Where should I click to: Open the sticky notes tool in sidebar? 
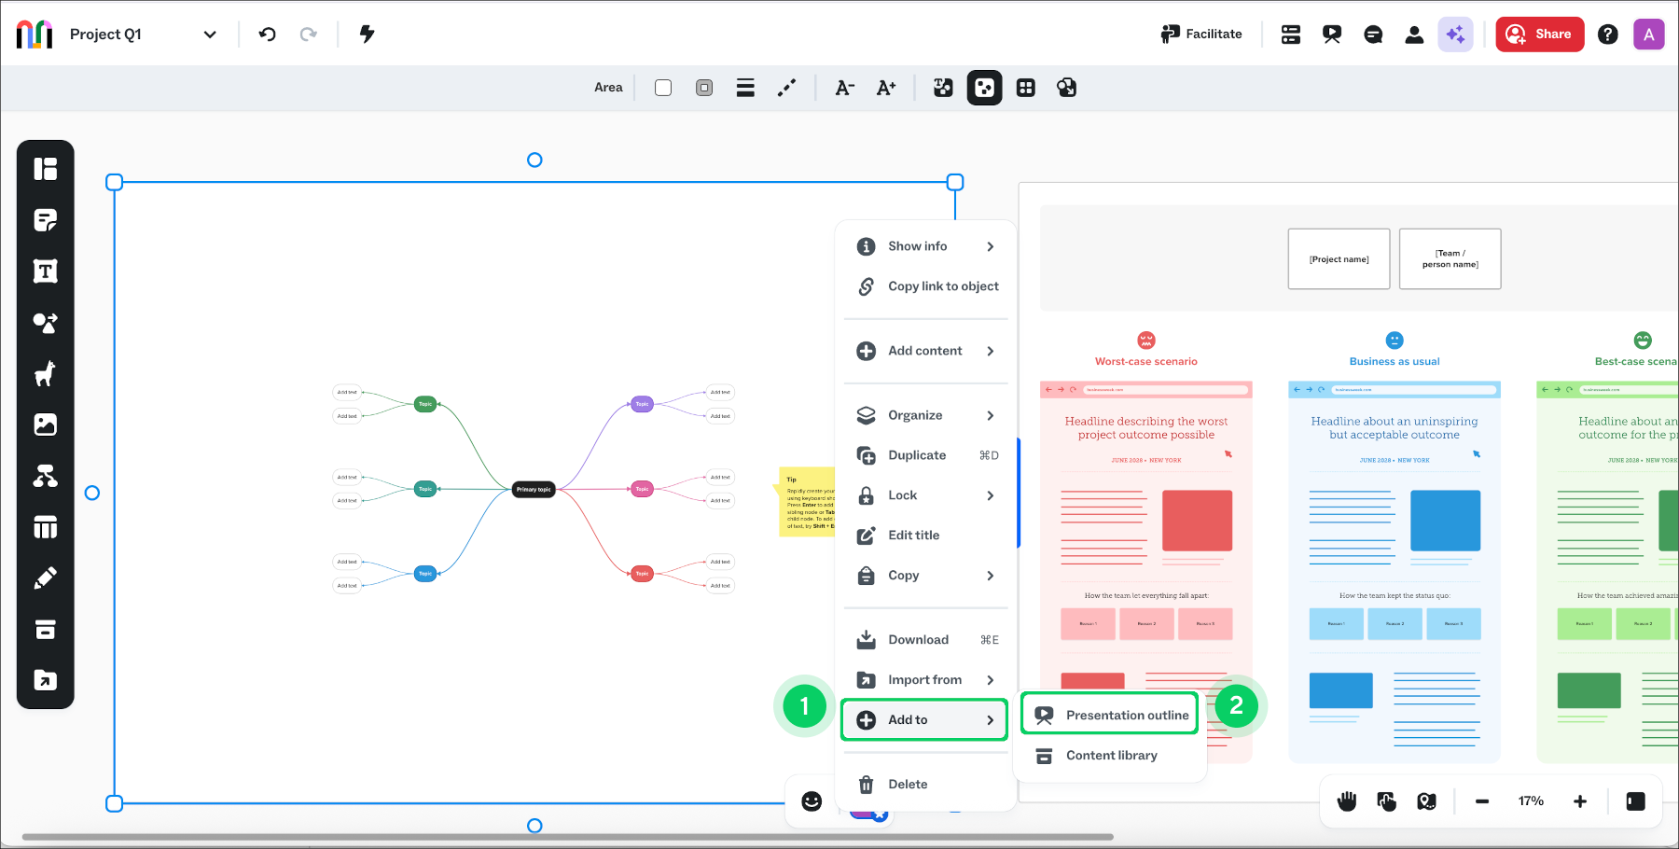[x=45, y=220]
